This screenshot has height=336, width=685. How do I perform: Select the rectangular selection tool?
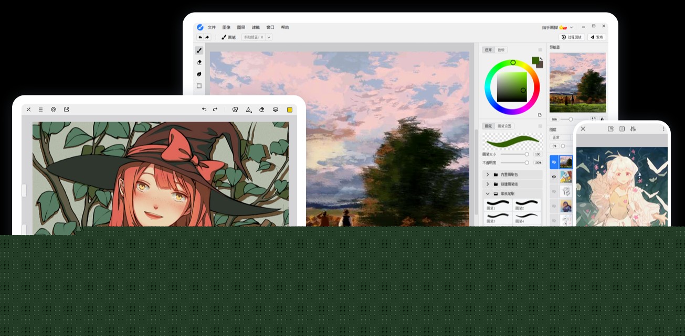(x=199, y=85)
